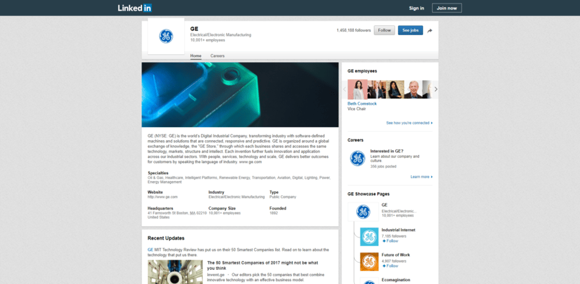Toggle Follow for Future of Work page
Image resolution: width=580 pixels, height=284 pixels.
[391, 266]
